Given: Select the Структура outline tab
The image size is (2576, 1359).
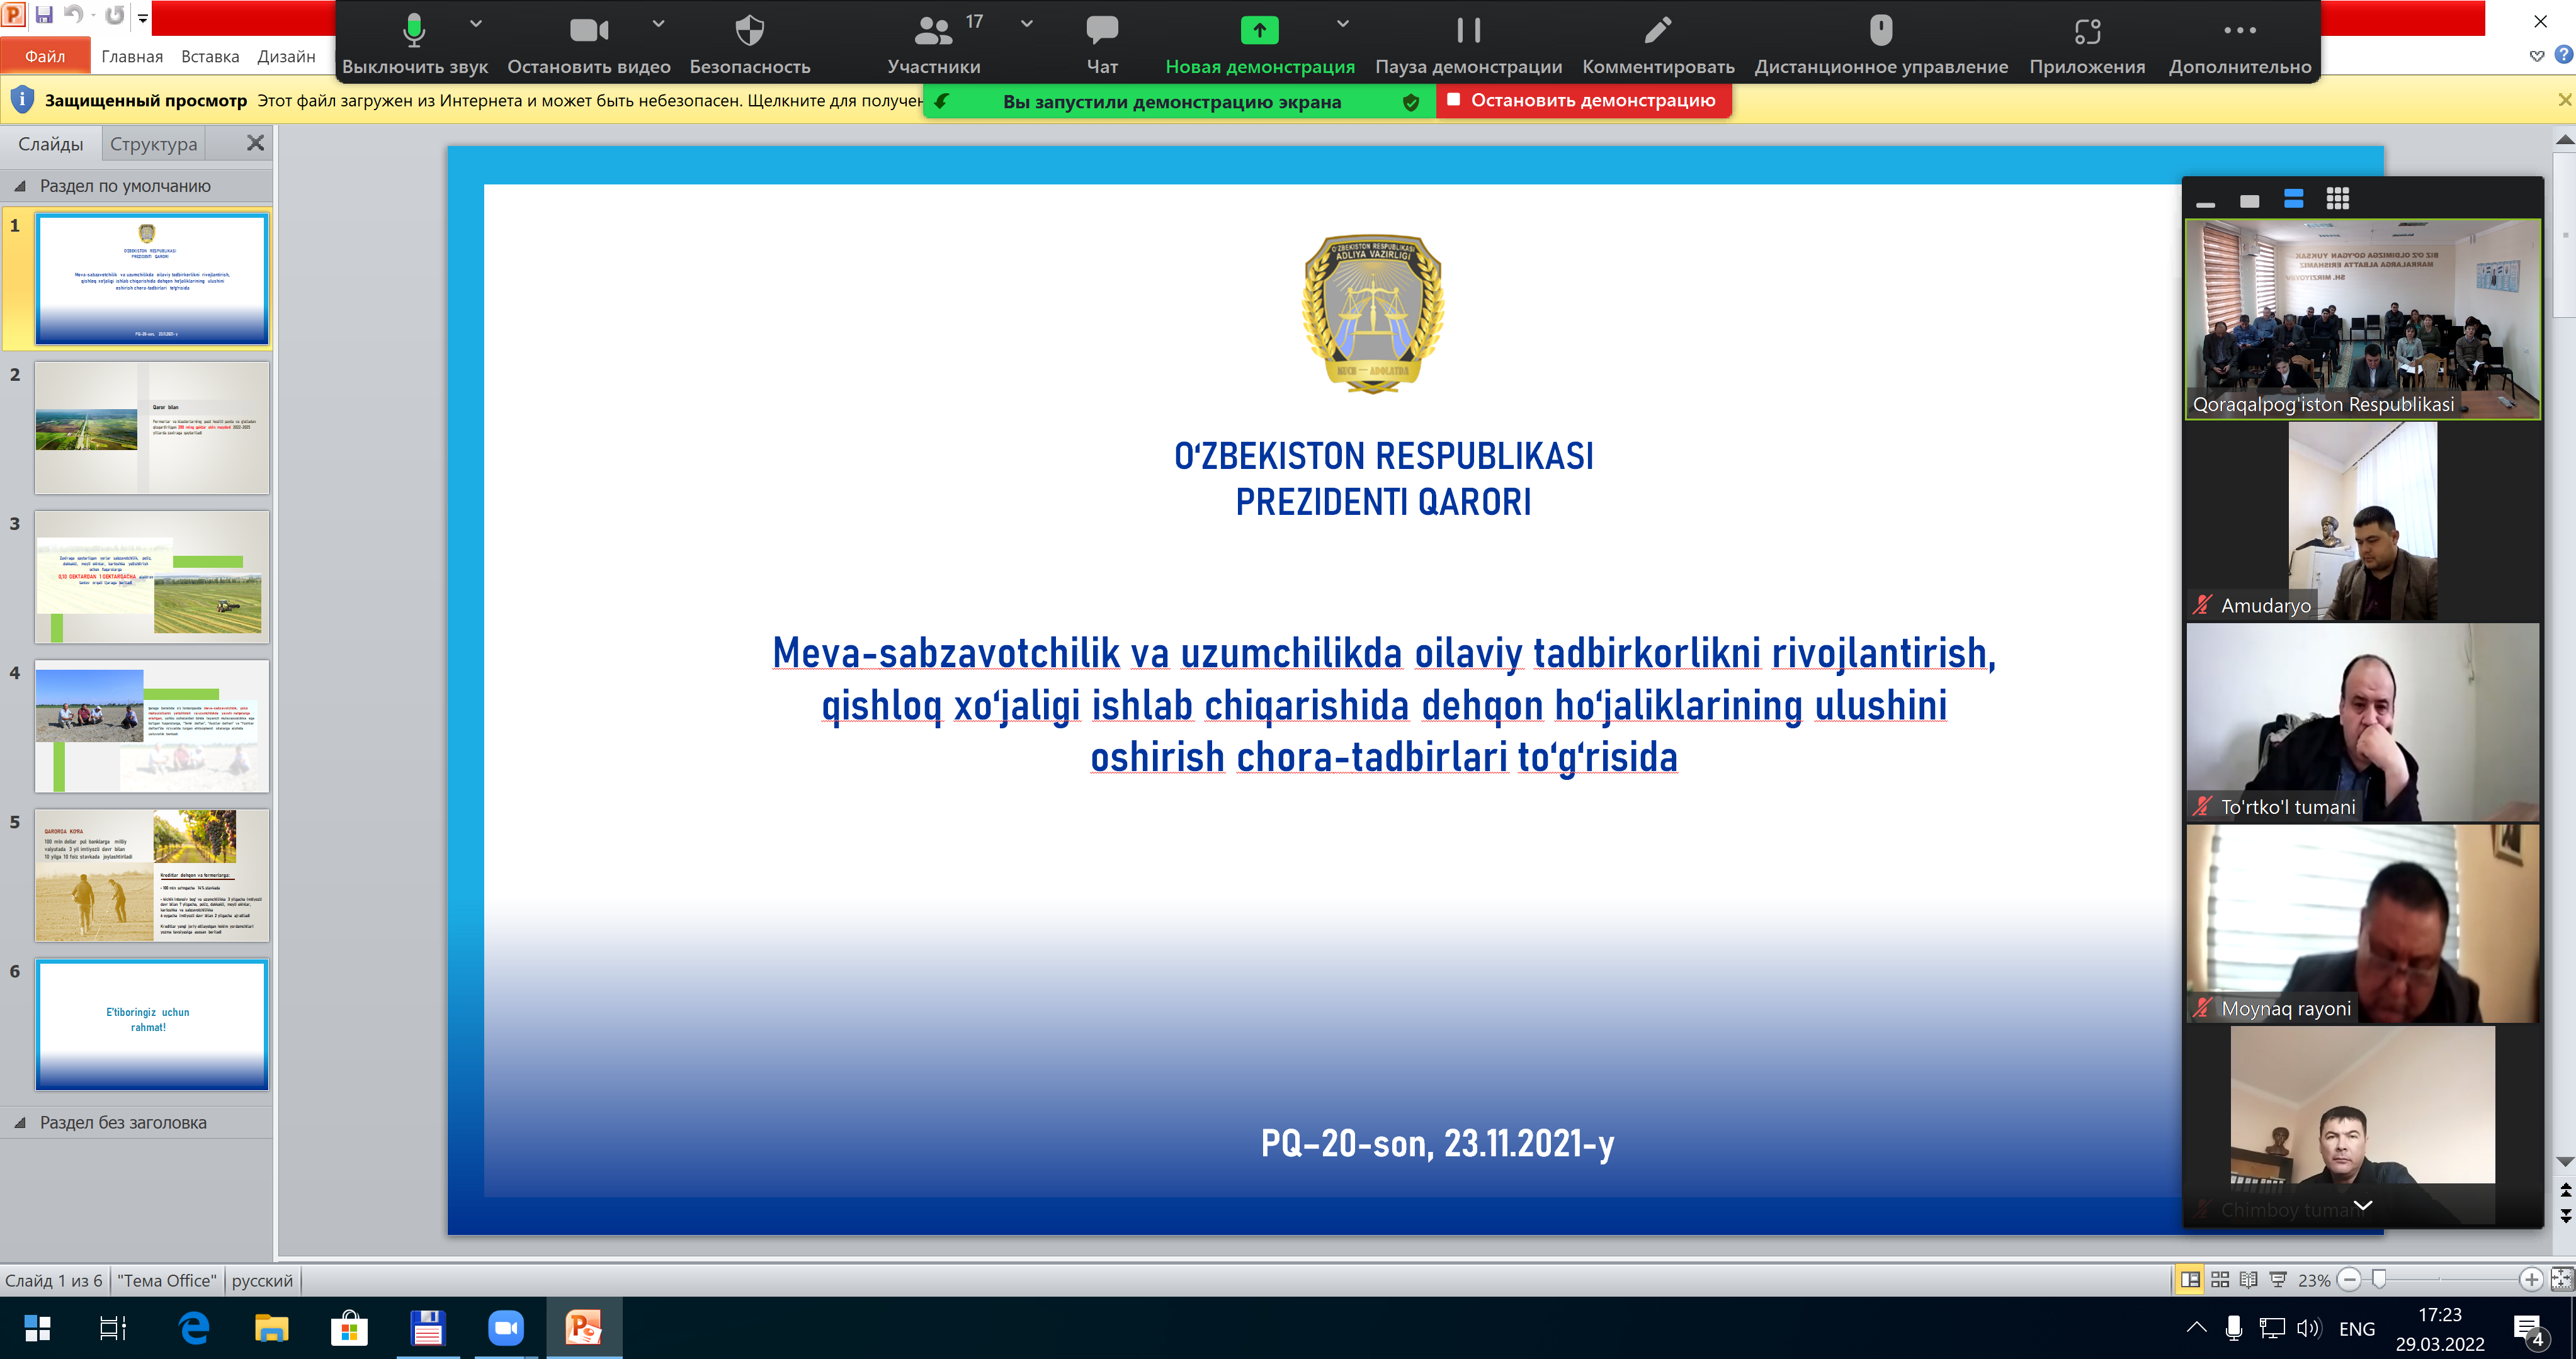Looking at the screenshot, I should pyautogui.click(x=154, y=144).
